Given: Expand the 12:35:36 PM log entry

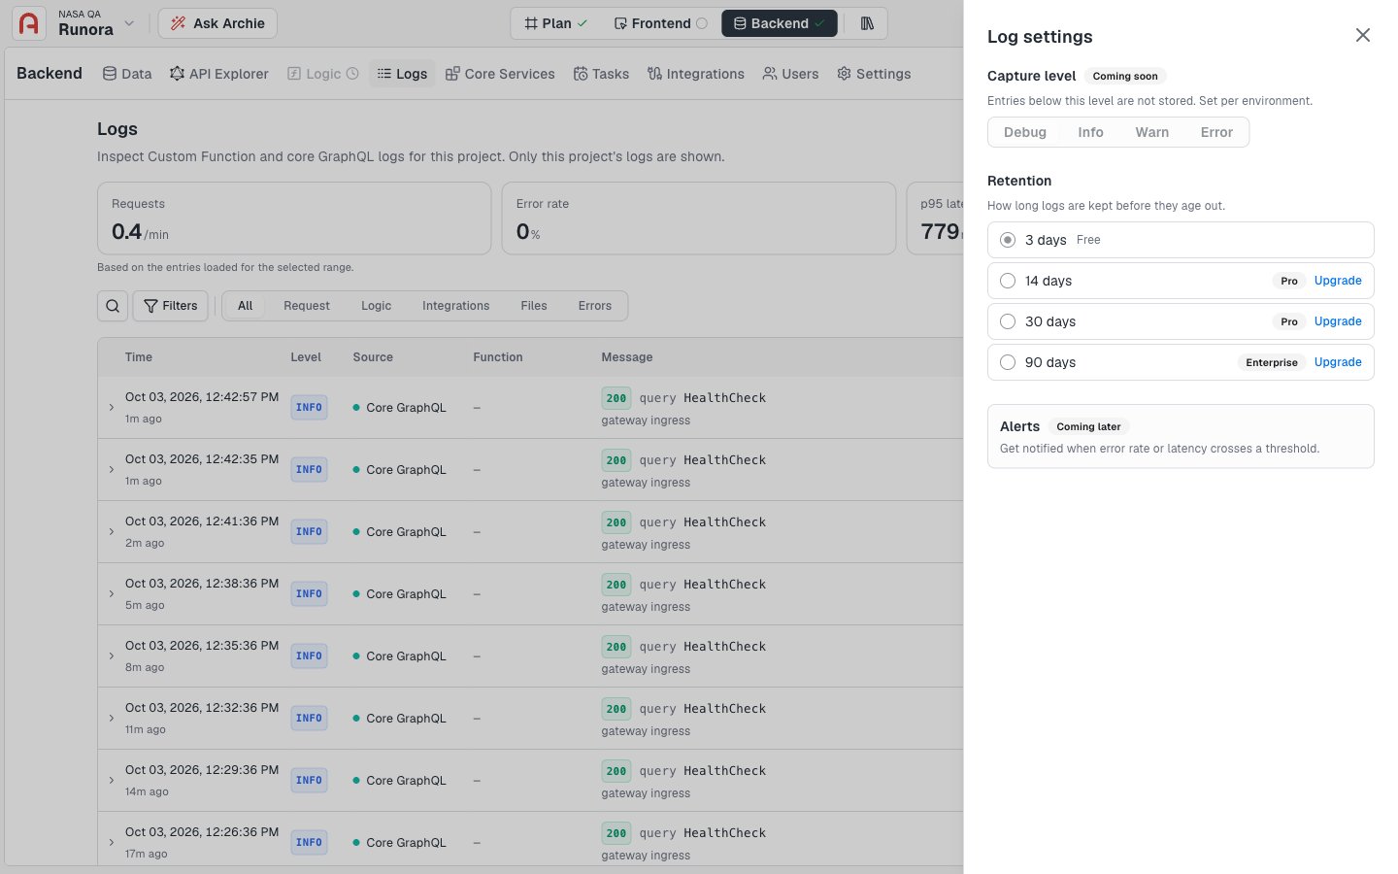Looking at the screenshot, I should click(112, 656).
